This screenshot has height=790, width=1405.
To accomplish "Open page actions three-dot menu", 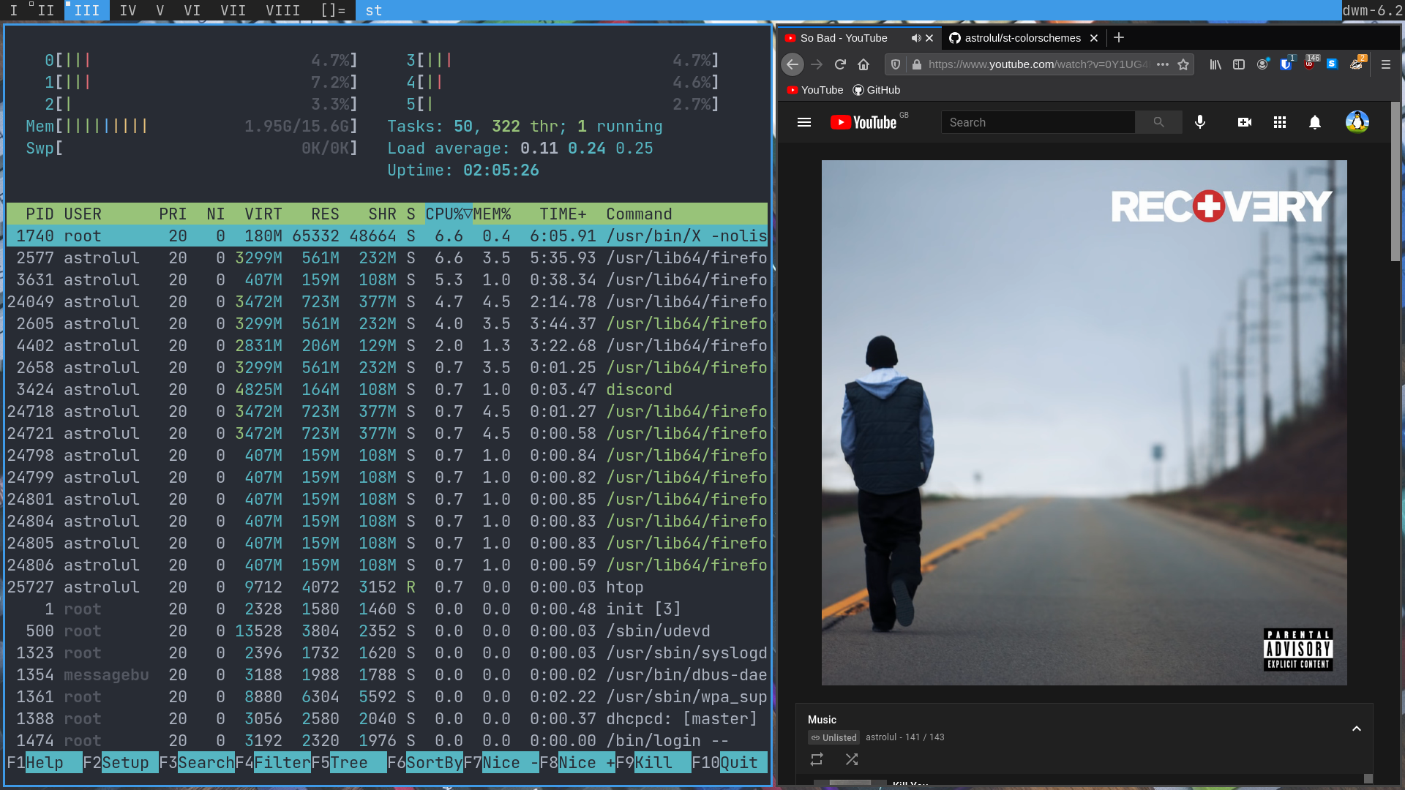I will (1163, 64).
